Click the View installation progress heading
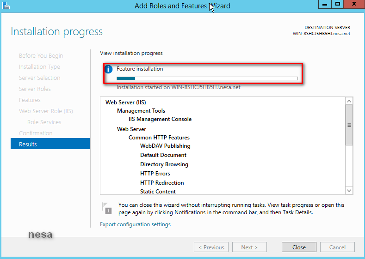The image size is (365, 259). click(131, 53)
